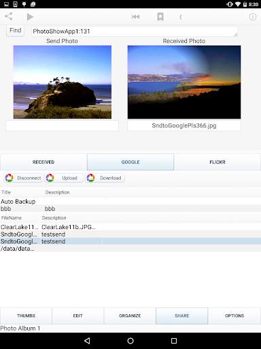Screen dimensions: 261x349
Task: Go back with the left chevron icon
Action: [x=181, y=17]
